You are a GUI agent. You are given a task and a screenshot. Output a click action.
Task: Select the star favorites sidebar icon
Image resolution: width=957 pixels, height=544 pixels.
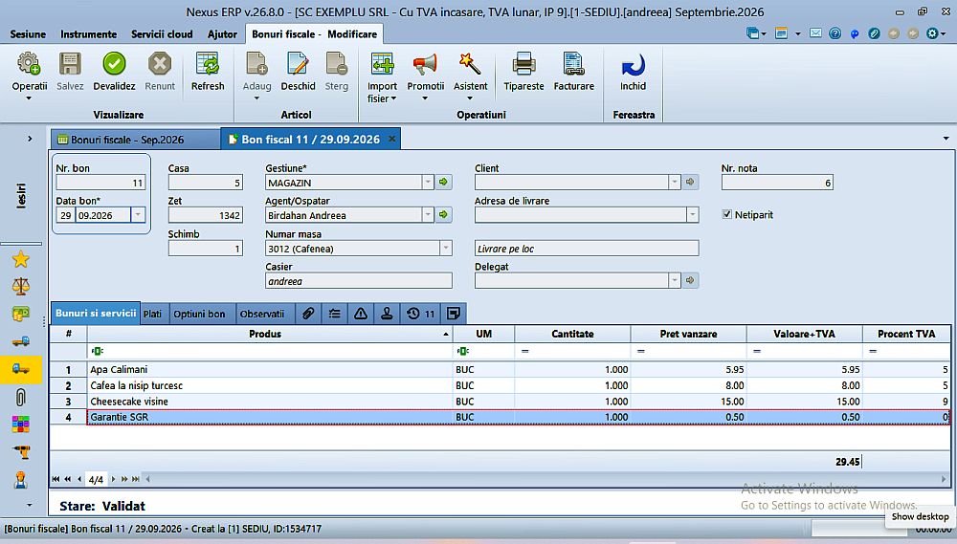(x=21, y=259)
